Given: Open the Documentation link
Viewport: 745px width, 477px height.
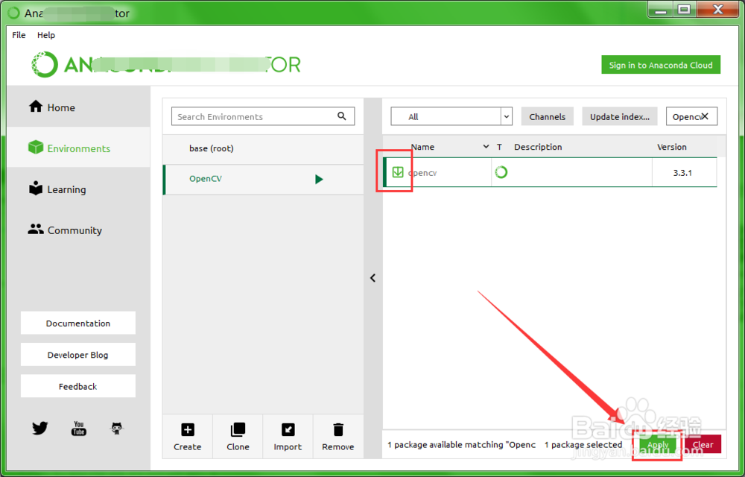Looking at the screenshot, I should click(x=78, y=323).
